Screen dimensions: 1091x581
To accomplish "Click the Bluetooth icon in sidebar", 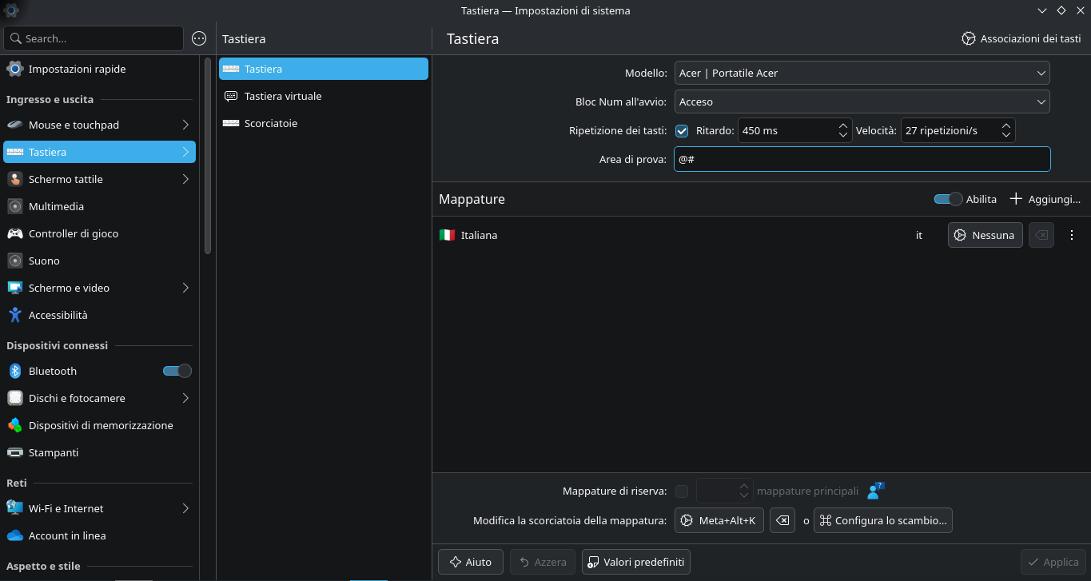I will [14, 371].
